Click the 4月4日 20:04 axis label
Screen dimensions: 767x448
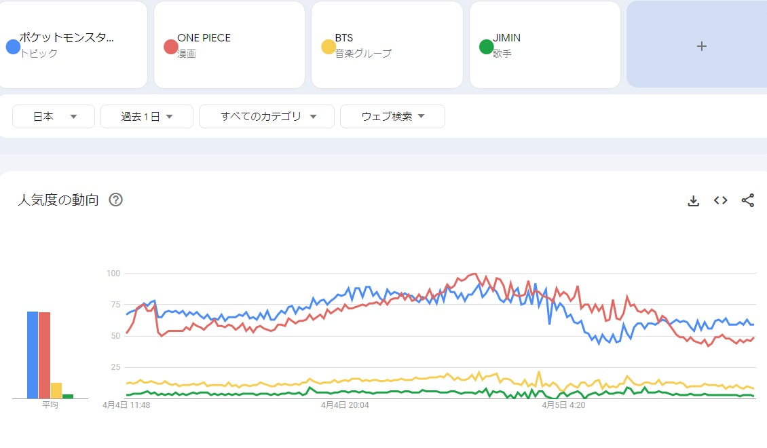click(345, 405)
